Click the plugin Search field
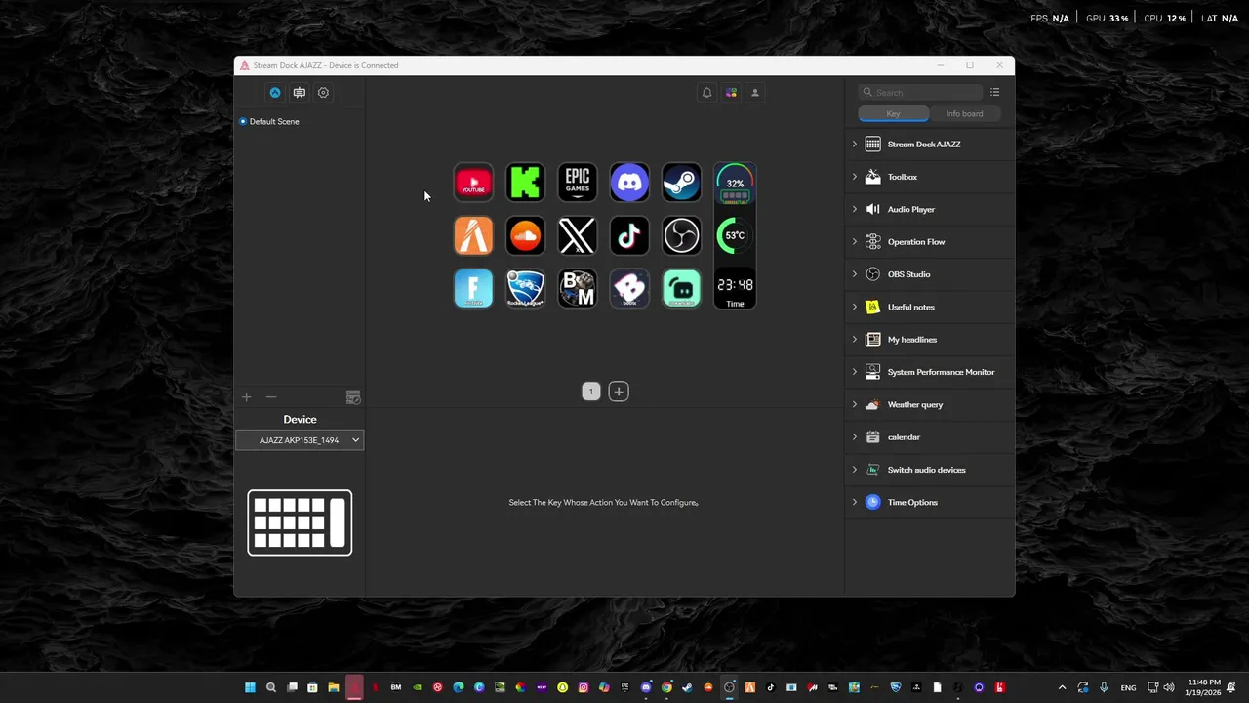 (x=920, y=92)
